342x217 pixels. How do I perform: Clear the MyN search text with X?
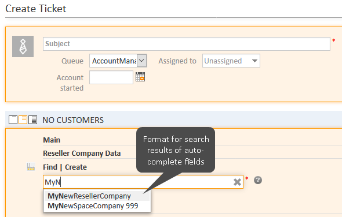click(237, 182)
